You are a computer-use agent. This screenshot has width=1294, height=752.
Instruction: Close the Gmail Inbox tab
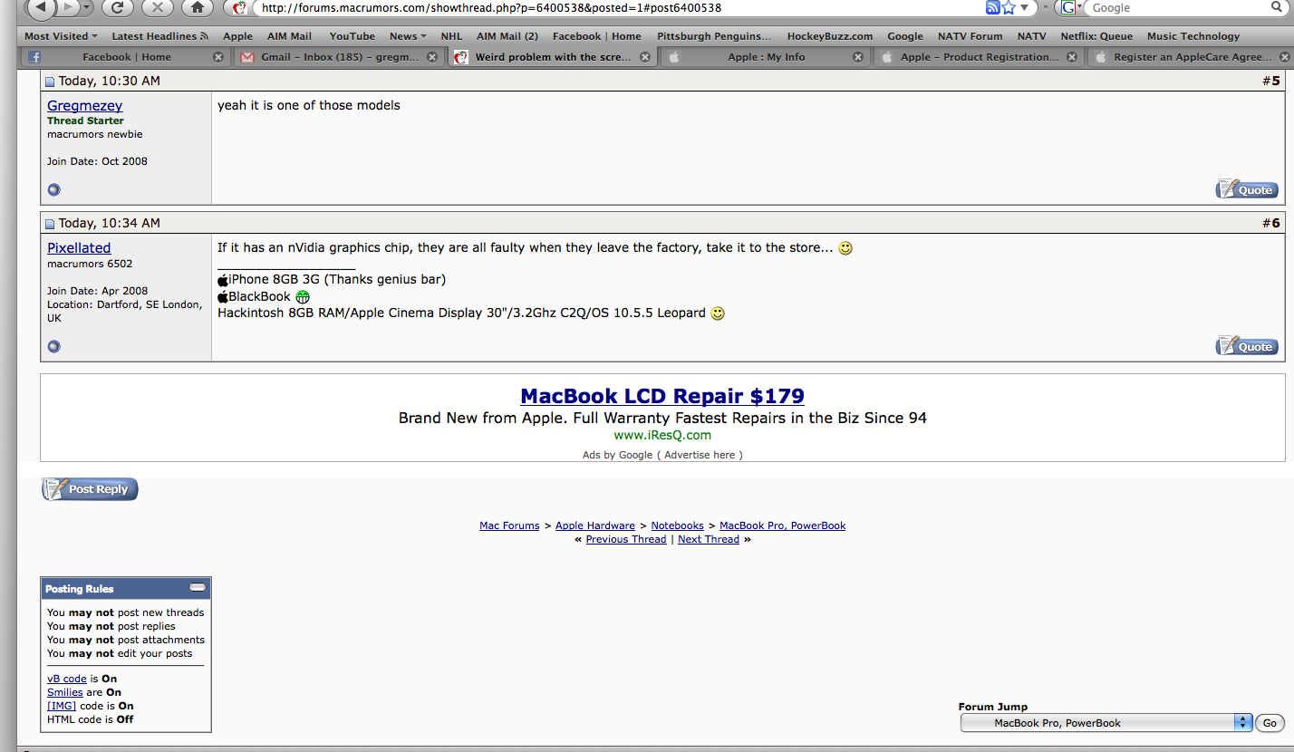(432, 56)
